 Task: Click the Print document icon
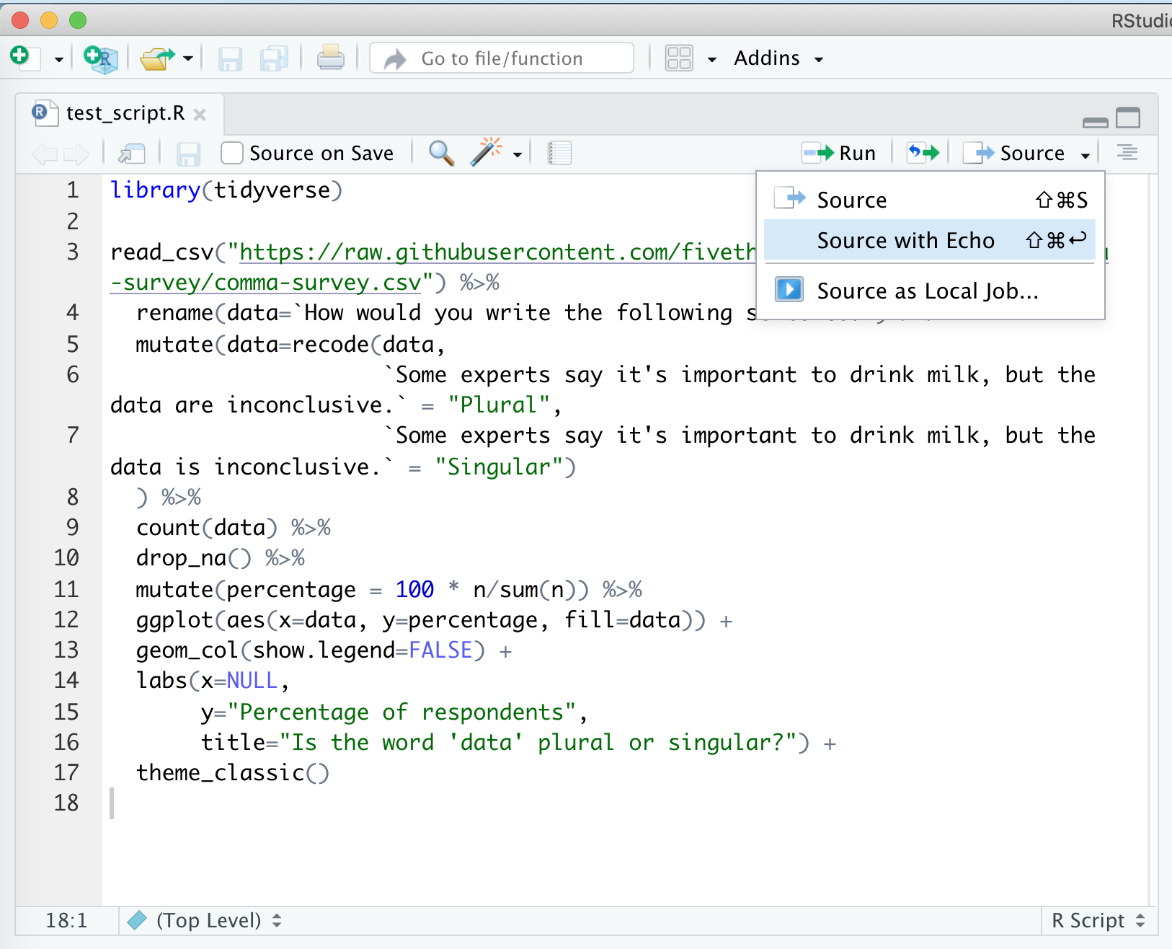click(x=330, y=58)
